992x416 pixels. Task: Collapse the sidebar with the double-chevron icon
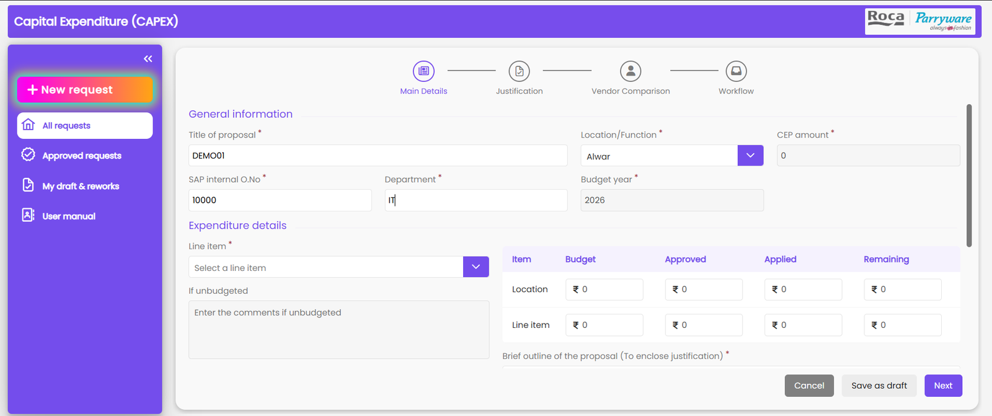click(148, 59)
